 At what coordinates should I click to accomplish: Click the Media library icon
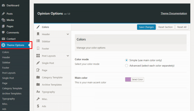click(x=3, y=20)
